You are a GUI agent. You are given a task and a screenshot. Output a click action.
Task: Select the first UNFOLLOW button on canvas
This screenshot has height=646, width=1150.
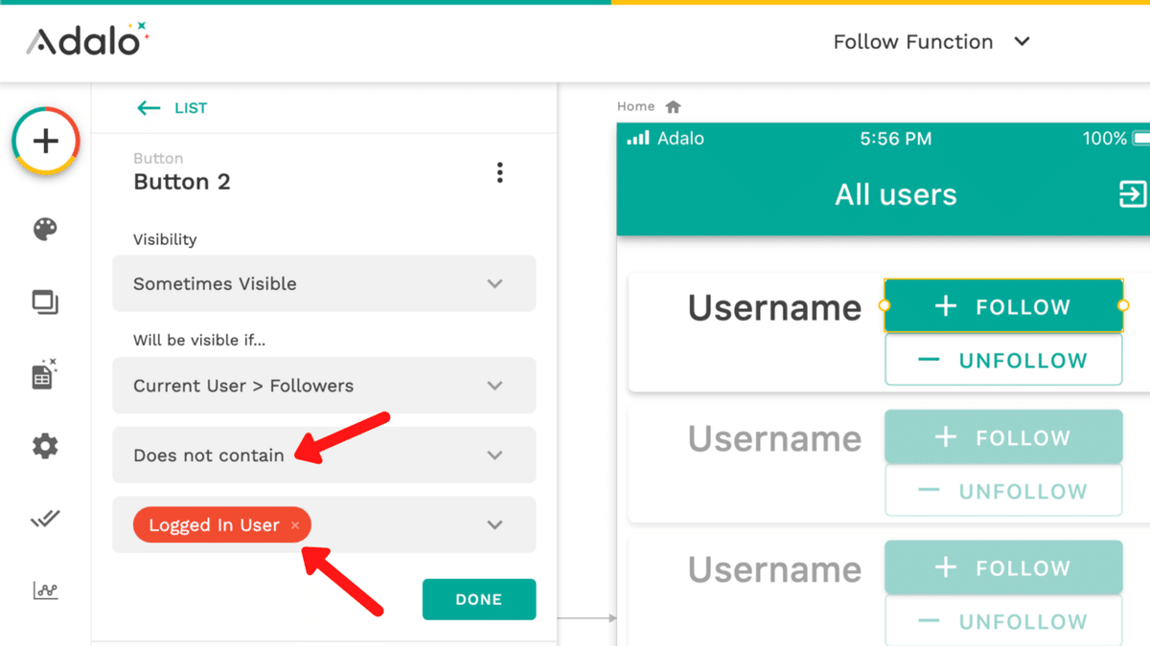(x=1003, y=361)
